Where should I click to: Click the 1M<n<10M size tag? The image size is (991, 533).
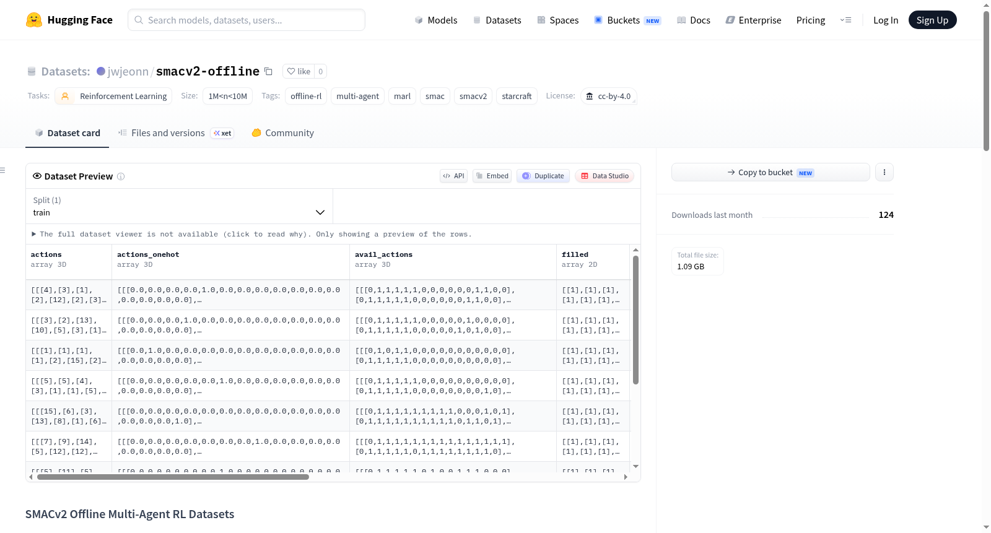click(227, 96)
